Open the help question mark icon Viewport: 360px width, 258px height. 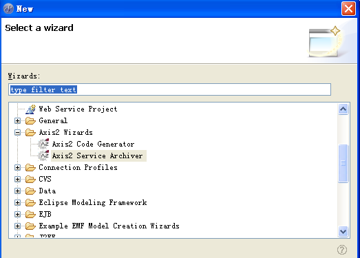342,250
